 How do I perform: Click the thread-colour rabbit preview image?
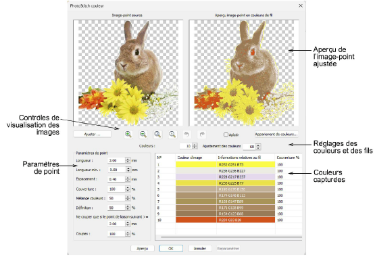[x=244, y=73]
